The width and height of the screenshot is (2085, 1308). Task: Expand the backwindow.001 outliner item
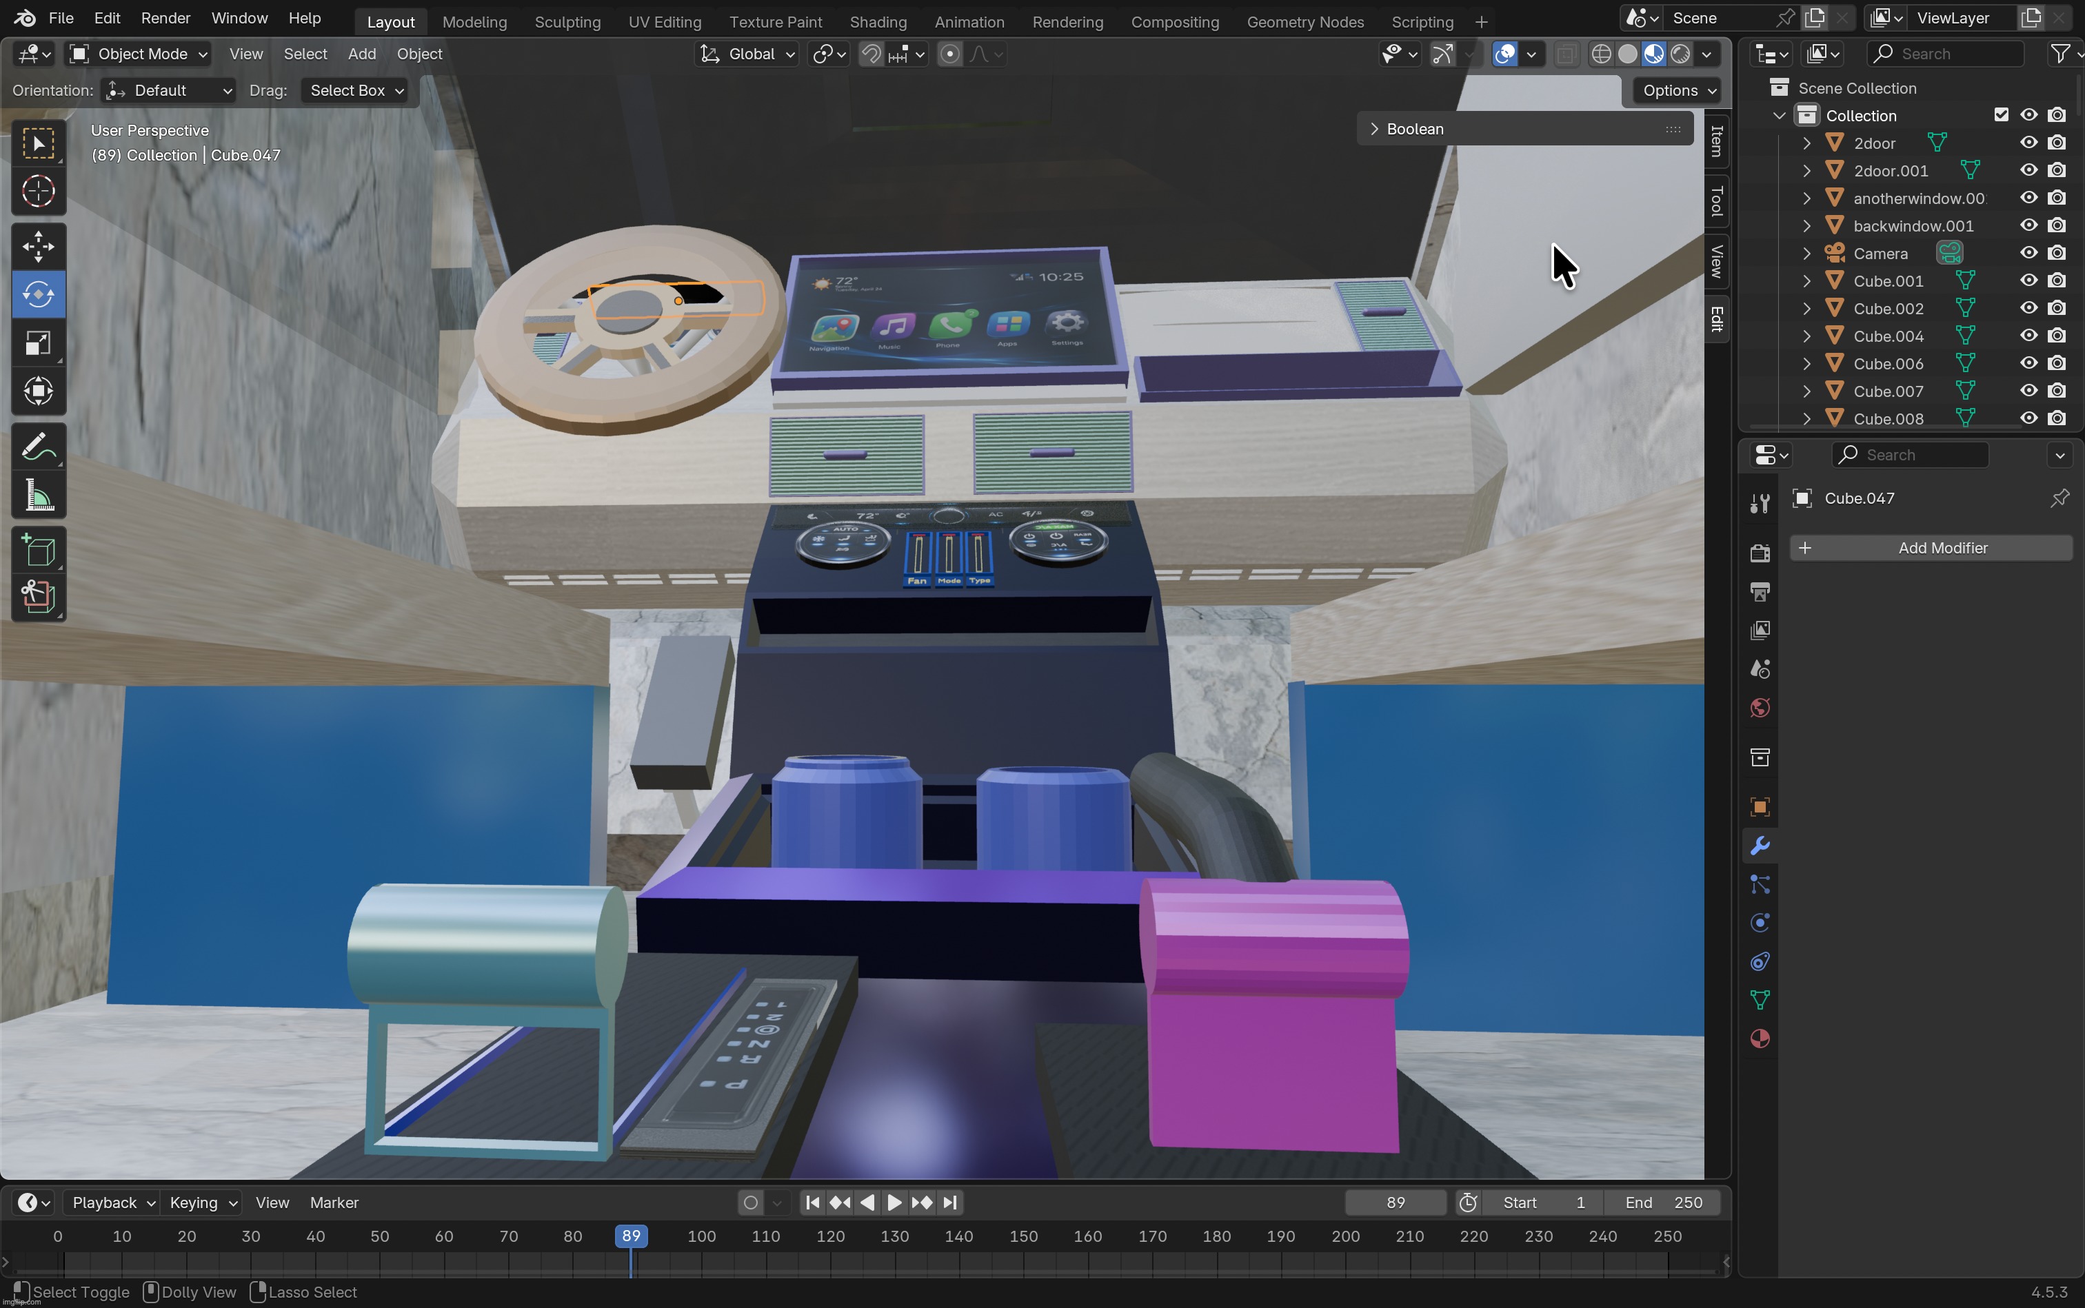click(1806, 226)
